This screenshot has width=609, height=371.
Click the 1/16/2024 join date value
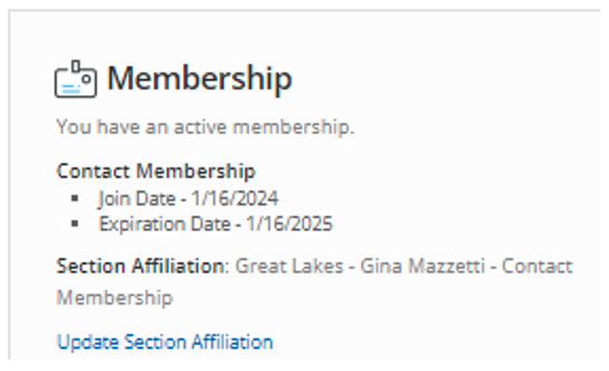(235, 199)
